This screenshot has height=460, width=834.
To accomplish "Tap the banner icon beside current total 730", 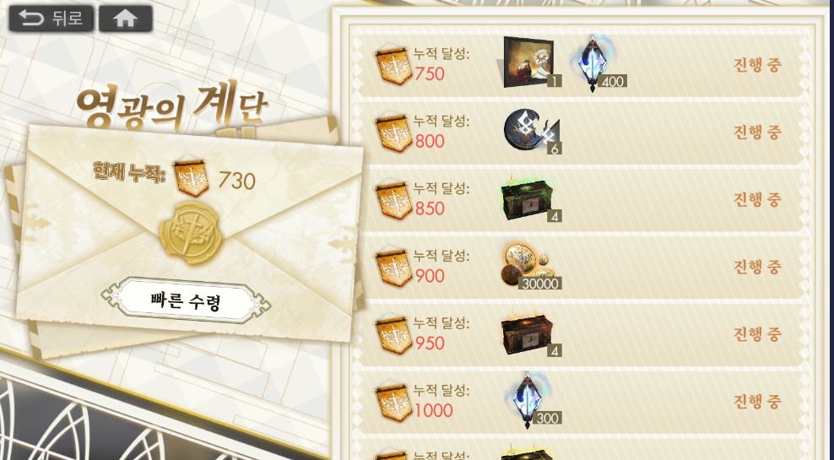I will pos(191,177).
